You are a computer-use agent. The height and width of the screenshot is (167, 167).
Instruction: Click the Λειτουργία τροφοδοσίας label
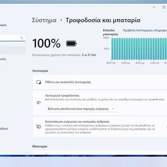point(62,96)
